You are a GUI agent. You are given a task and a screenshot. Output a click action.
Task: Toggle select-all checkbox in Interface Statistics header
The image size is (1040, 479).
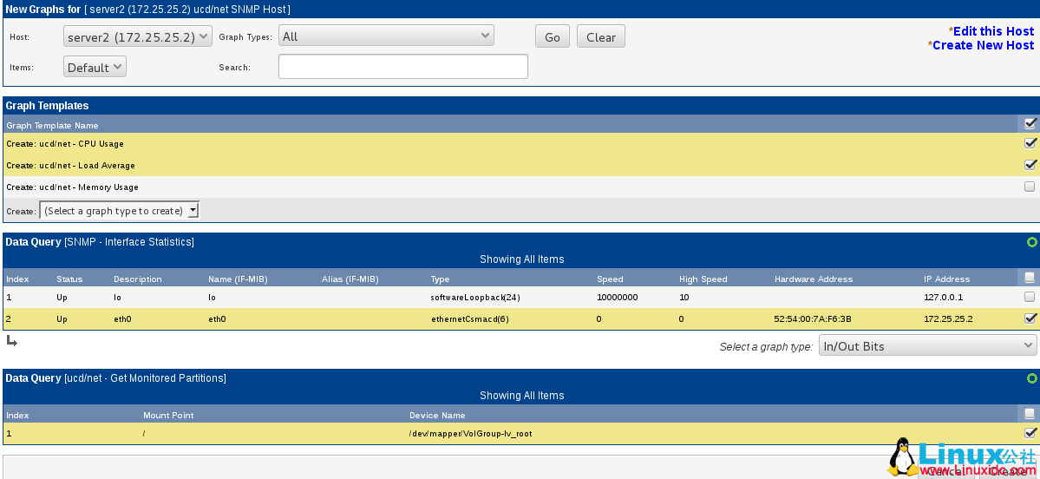pyautogui.click(x=1030, y=278)
